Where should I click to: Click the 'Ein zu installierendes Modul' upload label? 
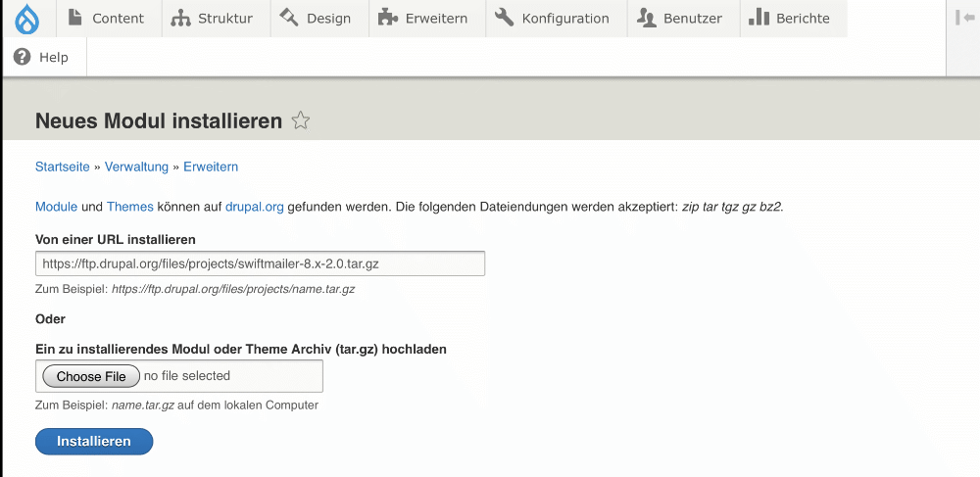click(x=241, y=349)
